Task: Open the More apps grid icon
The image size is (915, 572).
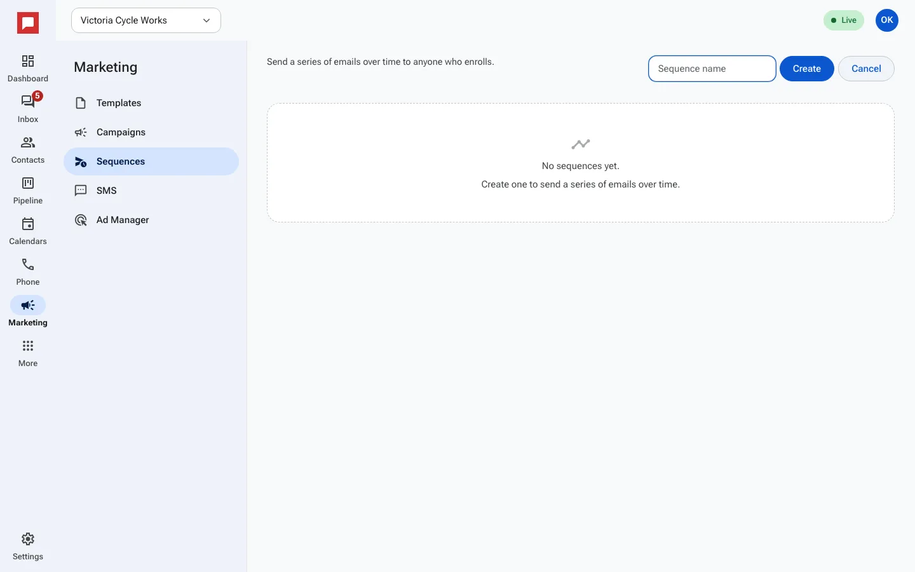Action: 28,346
